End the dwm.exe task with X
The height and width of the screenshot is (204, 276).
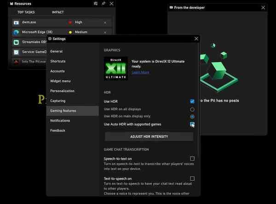pyautogui.click(x=105, y=23)
